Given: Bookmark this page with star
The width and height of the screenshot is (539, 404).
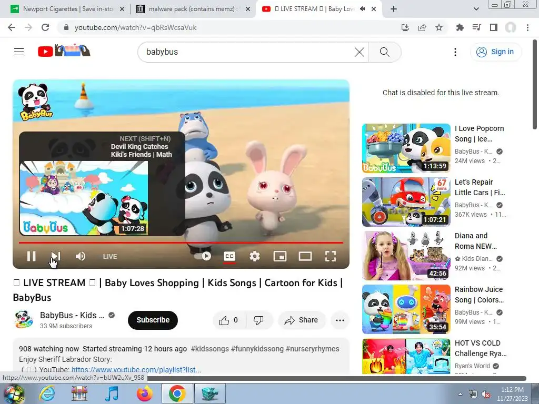Looking at the screenshot, I should pos(439,27).
